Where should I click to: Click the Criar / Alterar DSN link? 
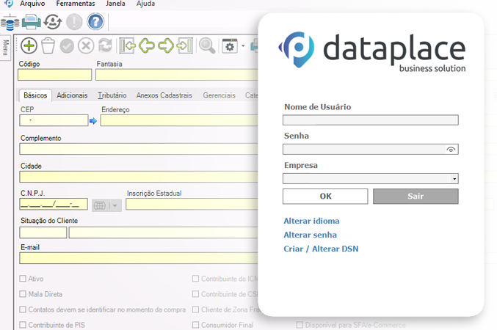[x=321, y=249]
